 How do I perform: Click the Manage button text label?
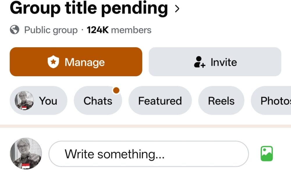[x=85, y=62]
